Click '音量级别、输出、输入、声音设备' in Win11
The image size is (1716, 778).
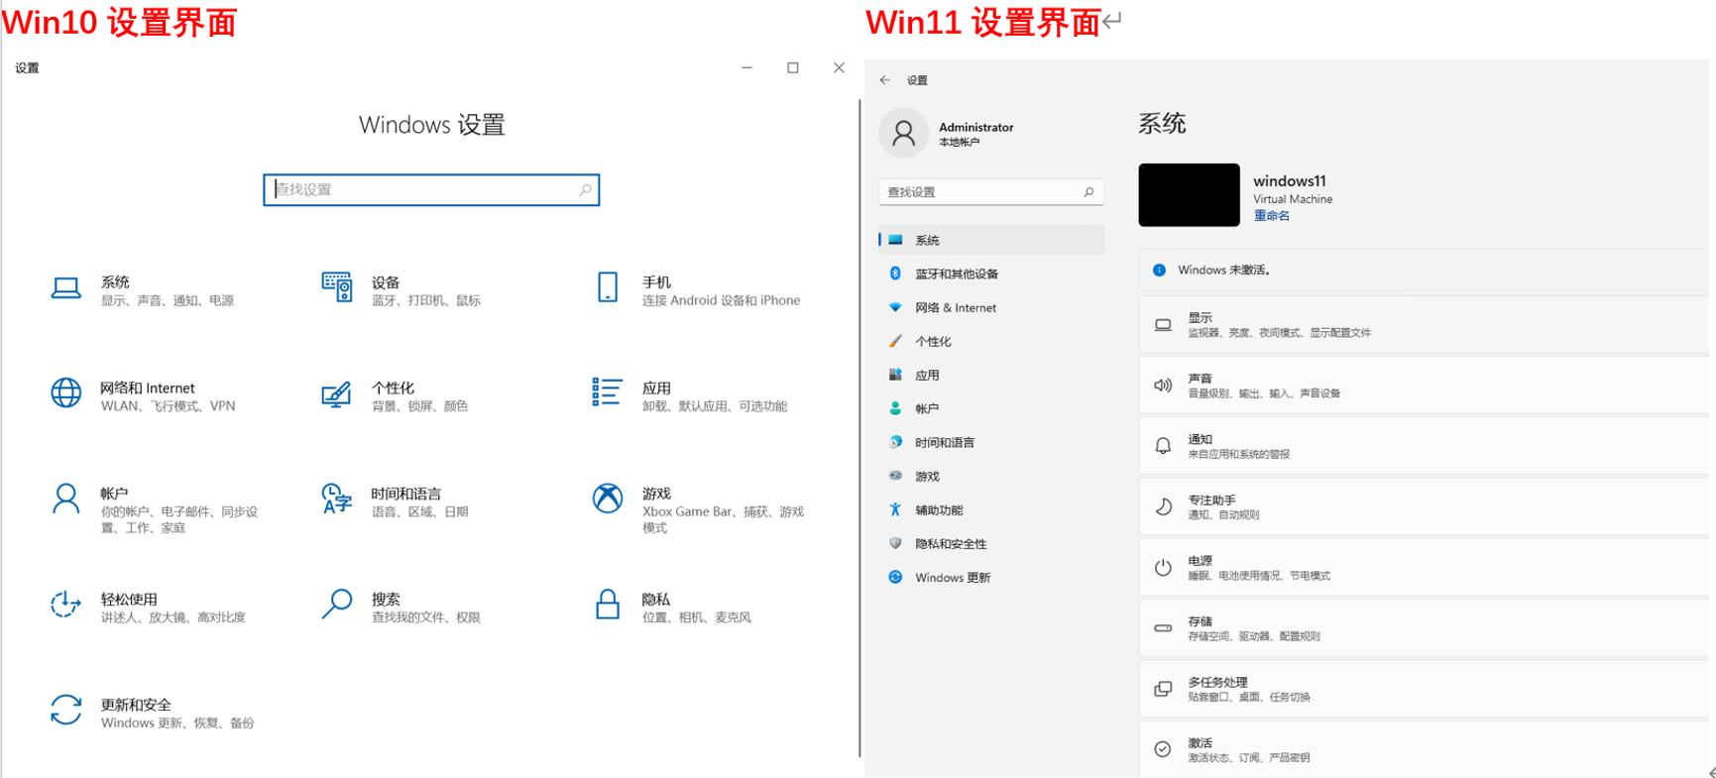[x=1264, y=393]
